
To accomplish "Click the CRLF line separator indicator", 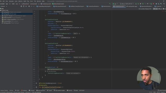I will tap(154, 92).
